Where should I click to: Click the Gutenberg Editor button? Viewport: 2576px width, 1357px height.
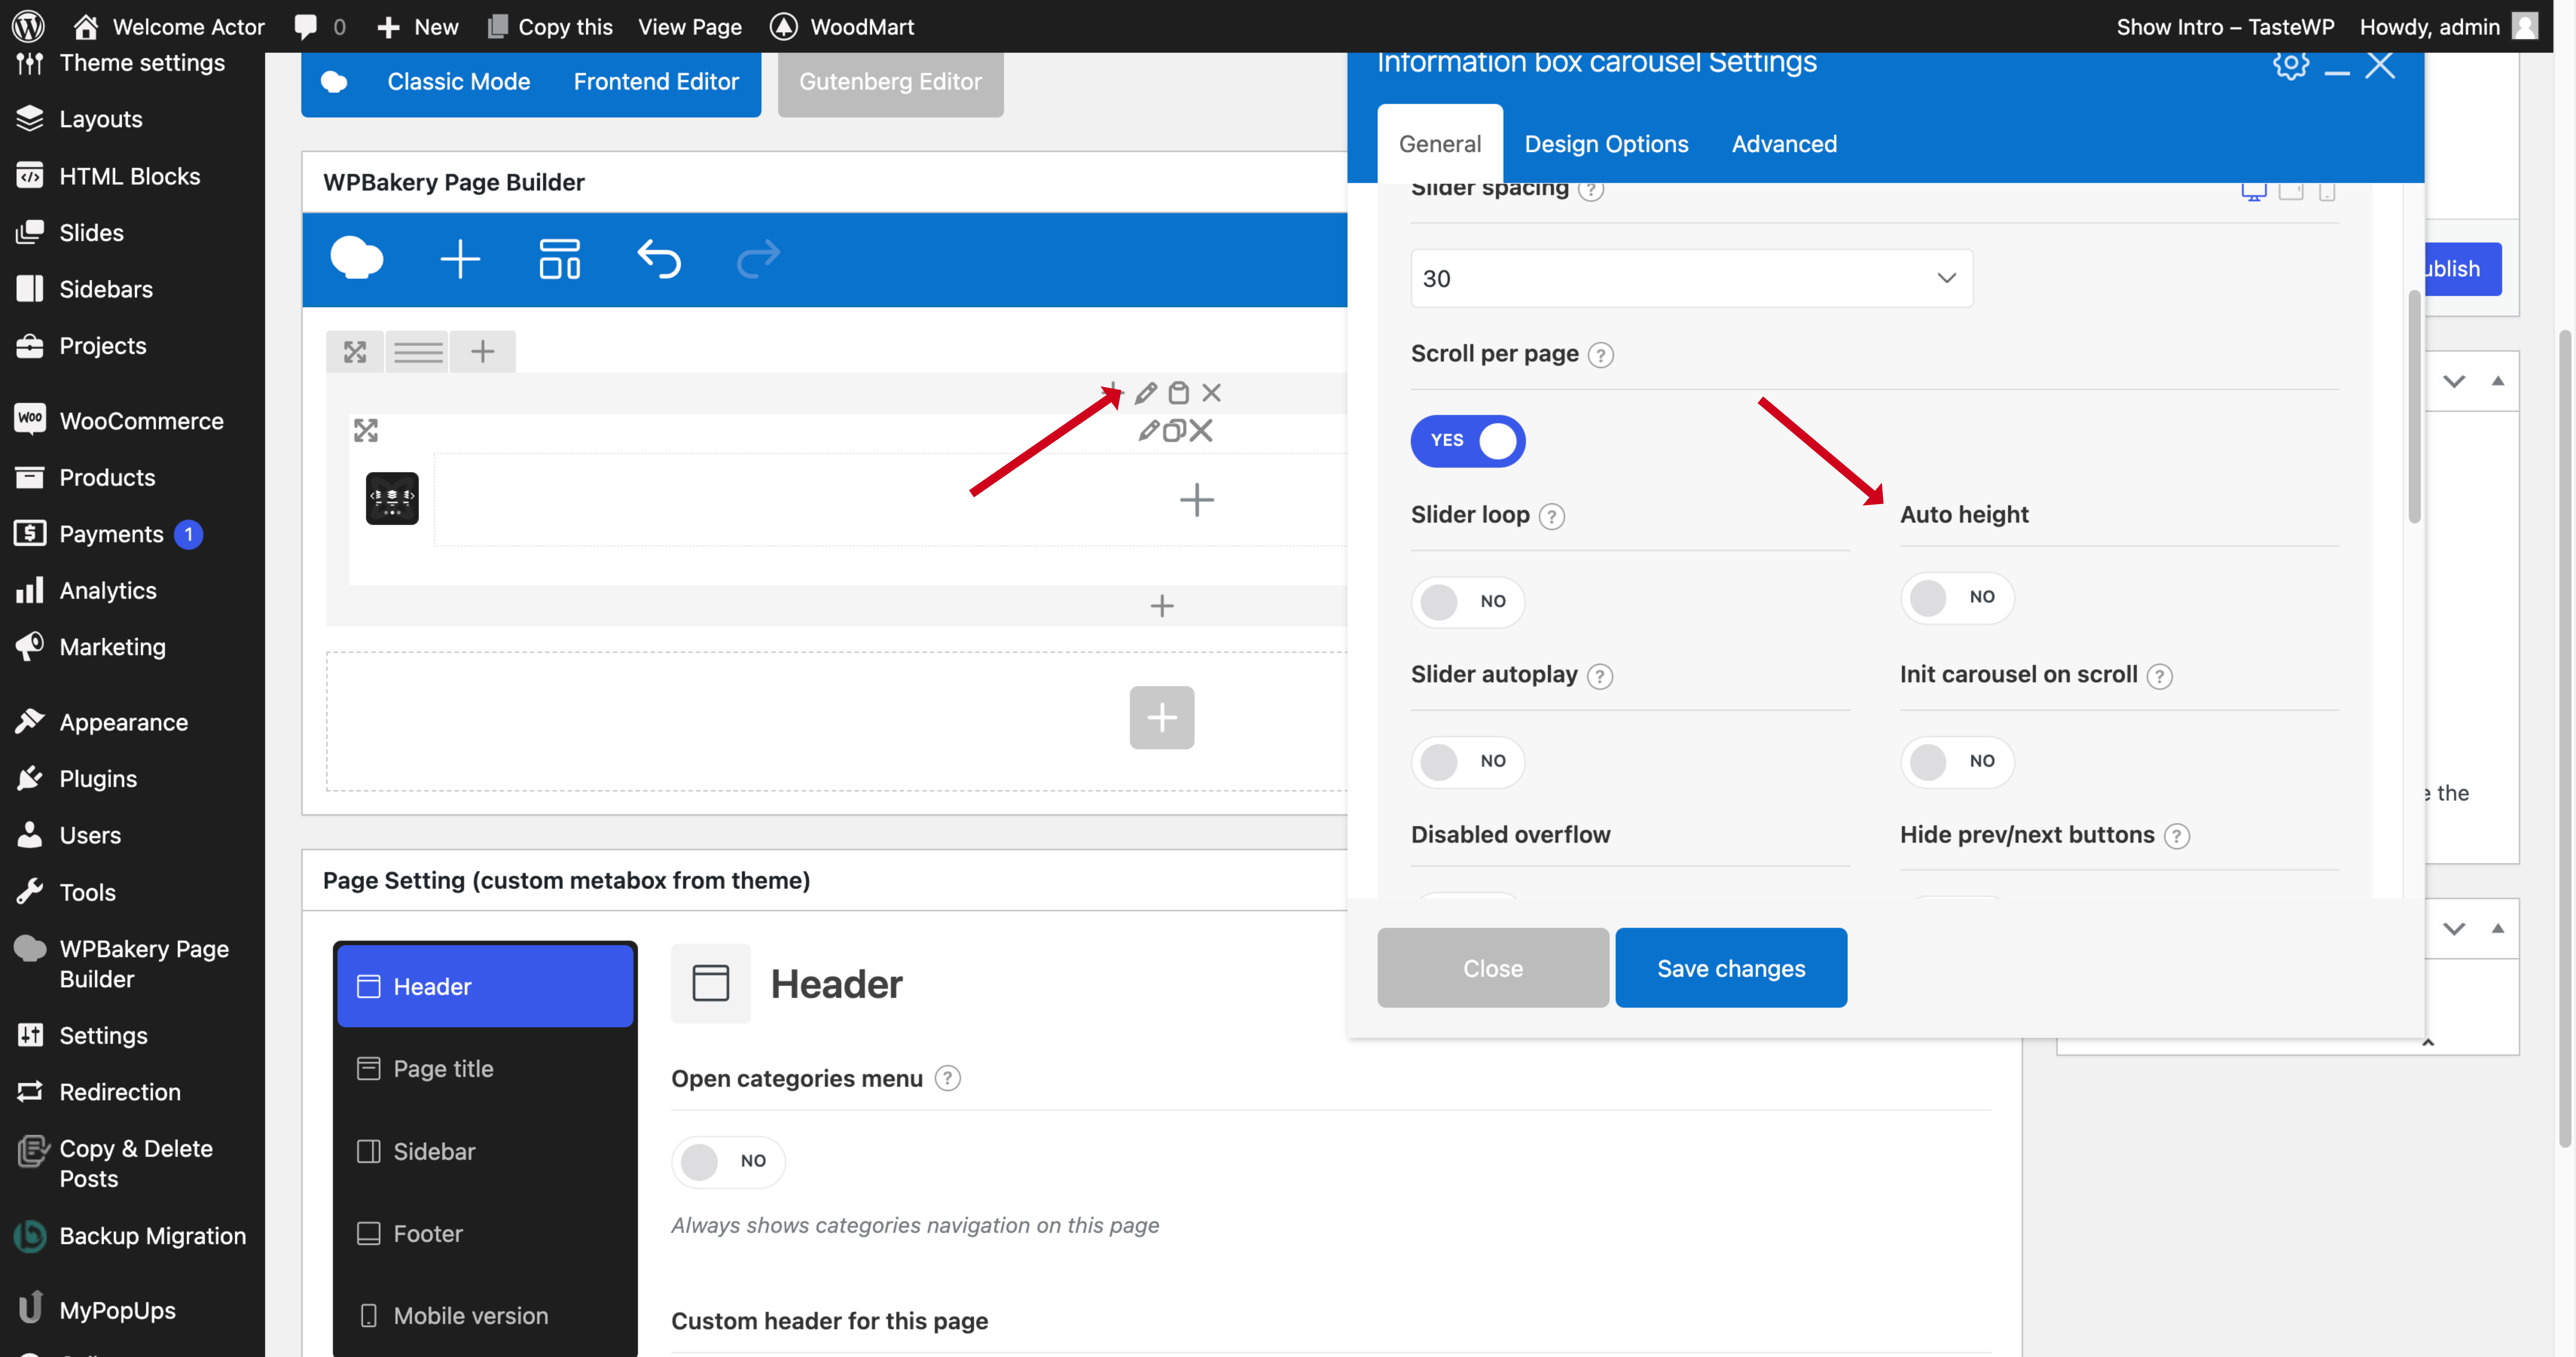890,82
